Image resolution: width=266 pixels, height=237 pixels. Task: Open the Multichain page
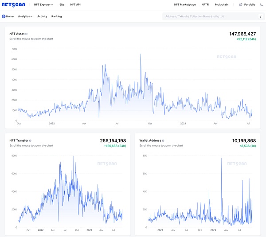(x=222, y=4)
